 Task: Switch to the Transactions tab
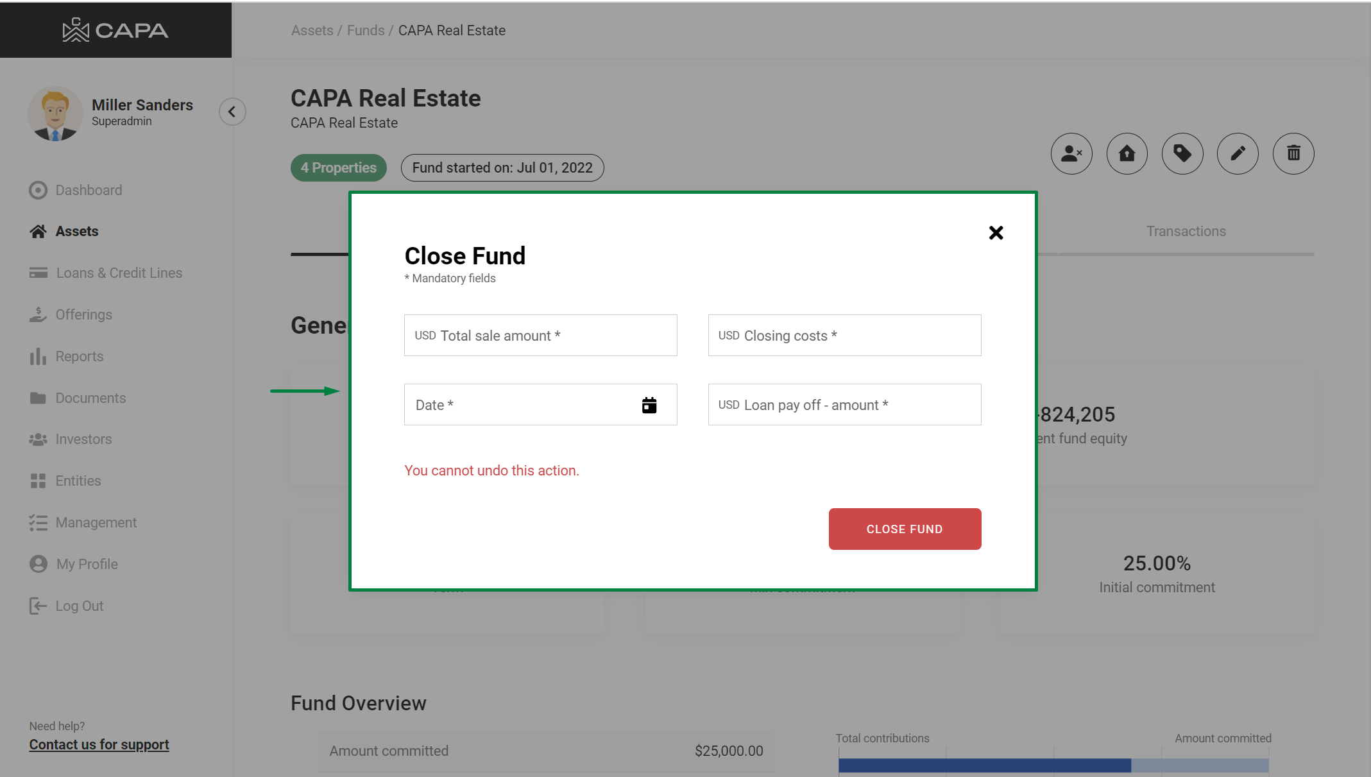1186,232
